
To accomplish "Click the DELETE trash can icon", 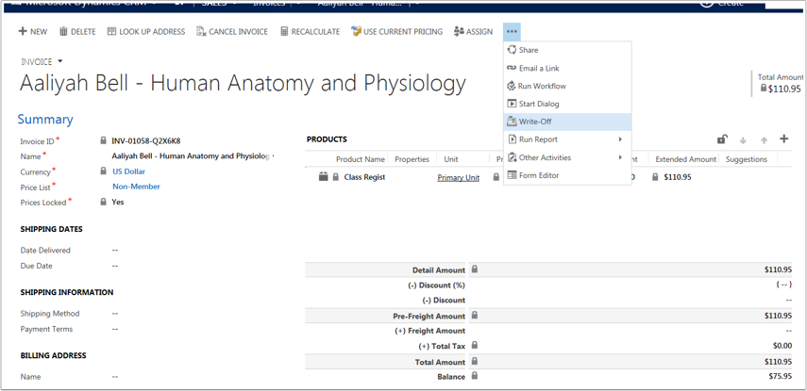I will pos(63,31).
